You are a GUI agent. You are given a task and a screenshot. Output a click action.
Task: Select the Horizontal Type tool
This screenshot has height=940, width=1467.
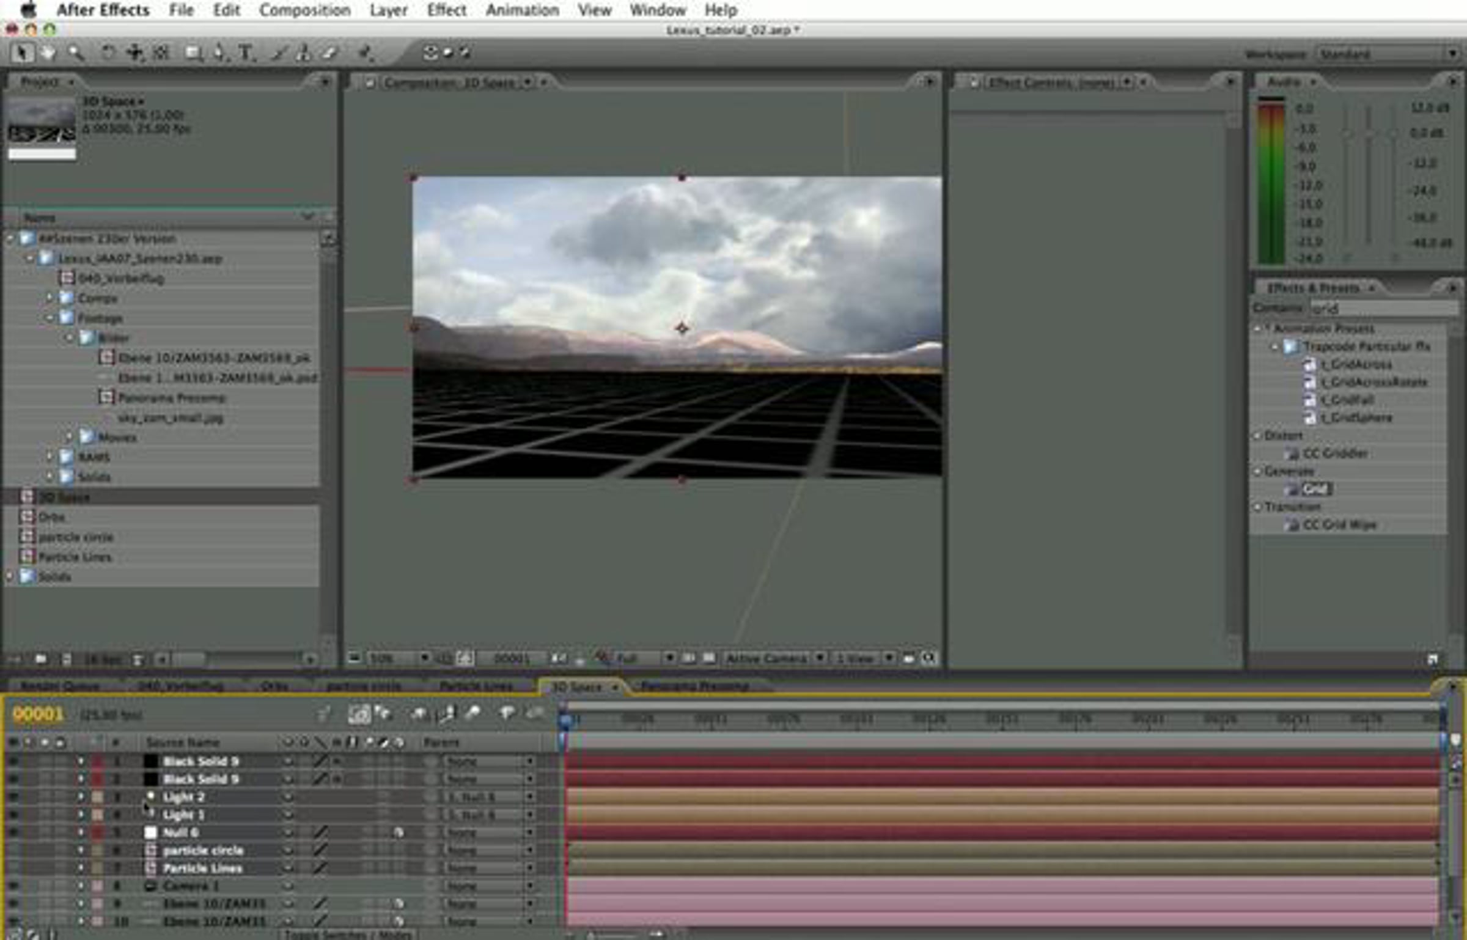(x=246, y=53)
